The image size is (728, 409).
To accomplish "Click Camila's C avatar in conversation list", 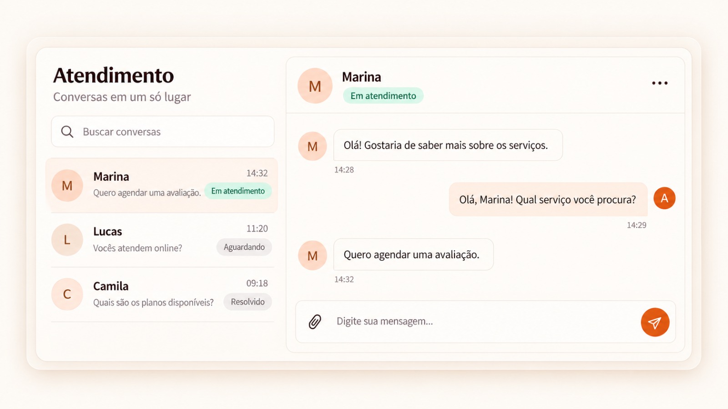I will pos(67,294).
